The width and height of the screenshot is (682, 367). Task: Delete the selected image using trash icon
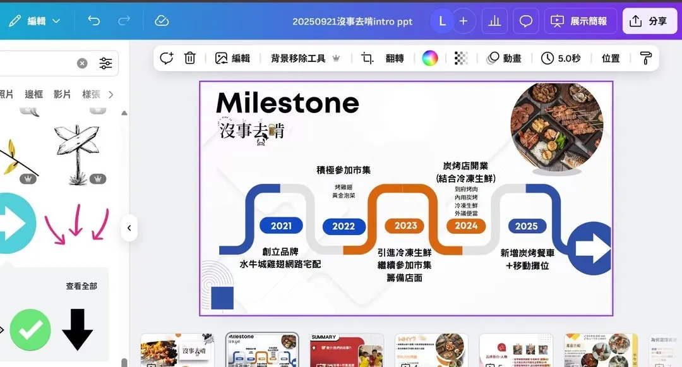(x=189, y=57)
